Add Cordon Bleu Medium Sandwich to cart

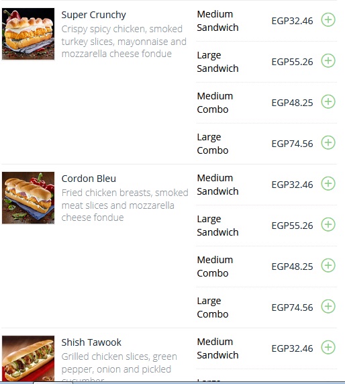tap(328, 183)
